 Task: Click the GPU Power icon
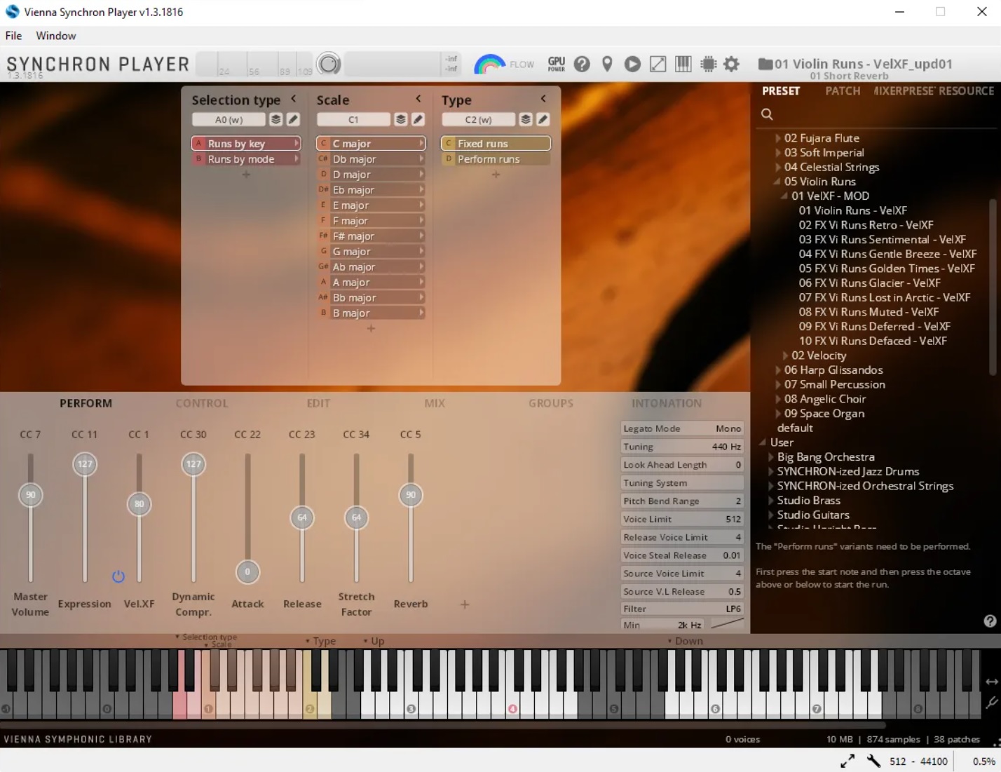pos(557,65)
